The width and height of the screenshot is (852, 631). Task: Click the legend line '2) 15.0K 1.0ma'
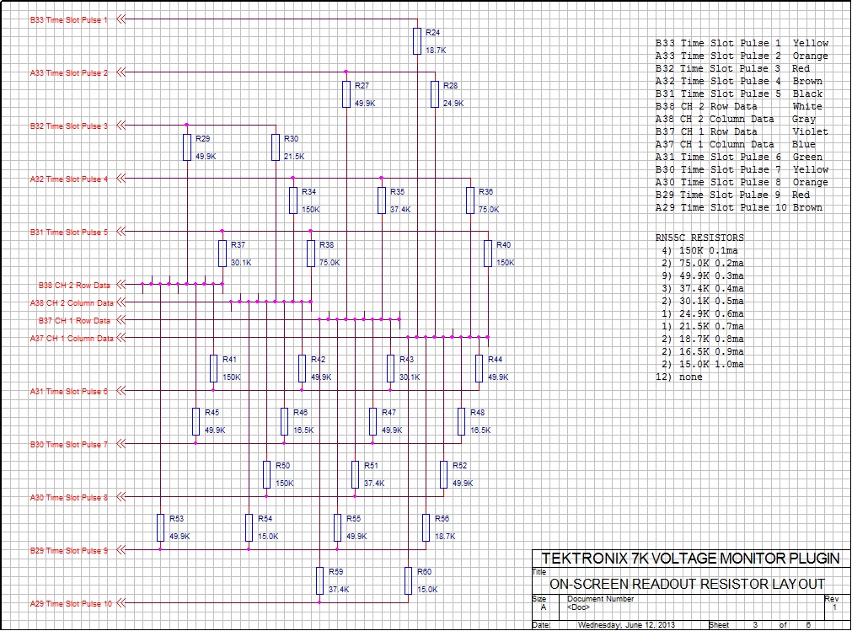tap(703, 365)
